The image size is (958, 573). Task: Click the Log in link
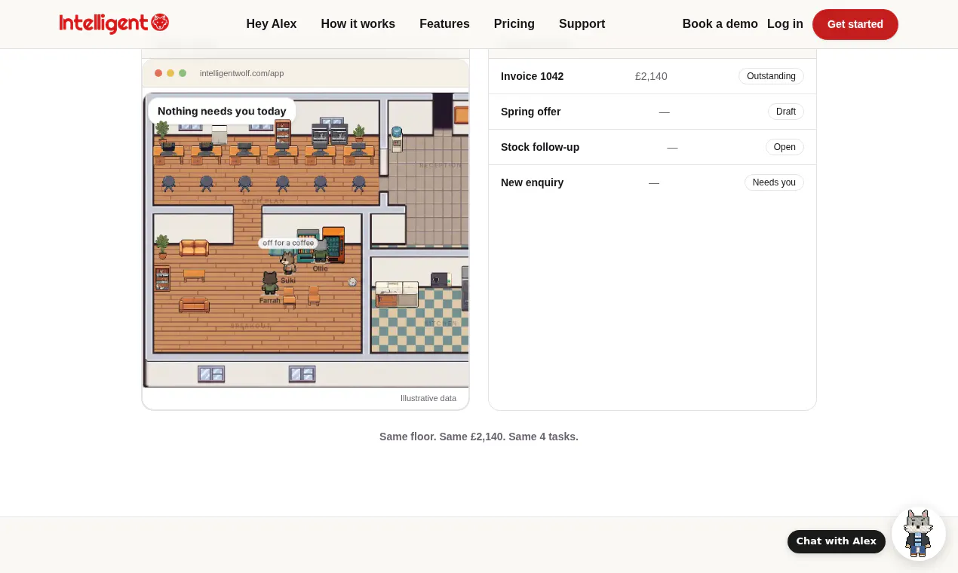pos(785,24)
